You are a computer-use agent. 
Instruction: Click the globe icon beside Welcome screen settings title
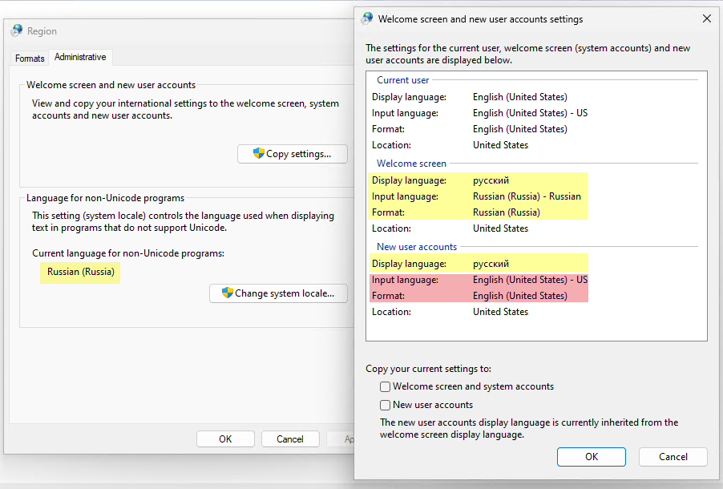[368, 18]
